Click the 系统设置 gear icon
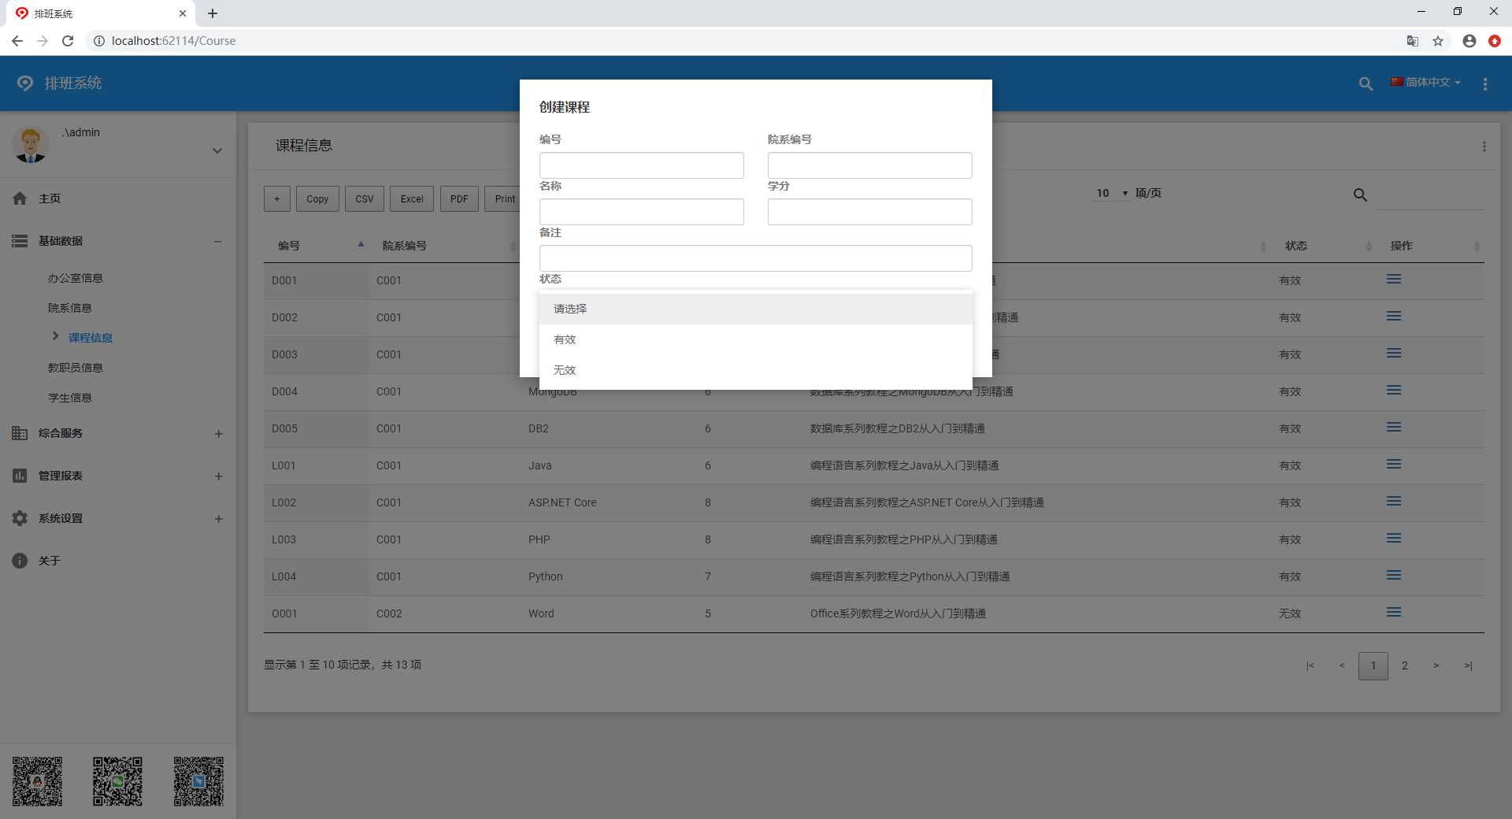This screenshot has width=1512, height=819. tap(20, 518)
